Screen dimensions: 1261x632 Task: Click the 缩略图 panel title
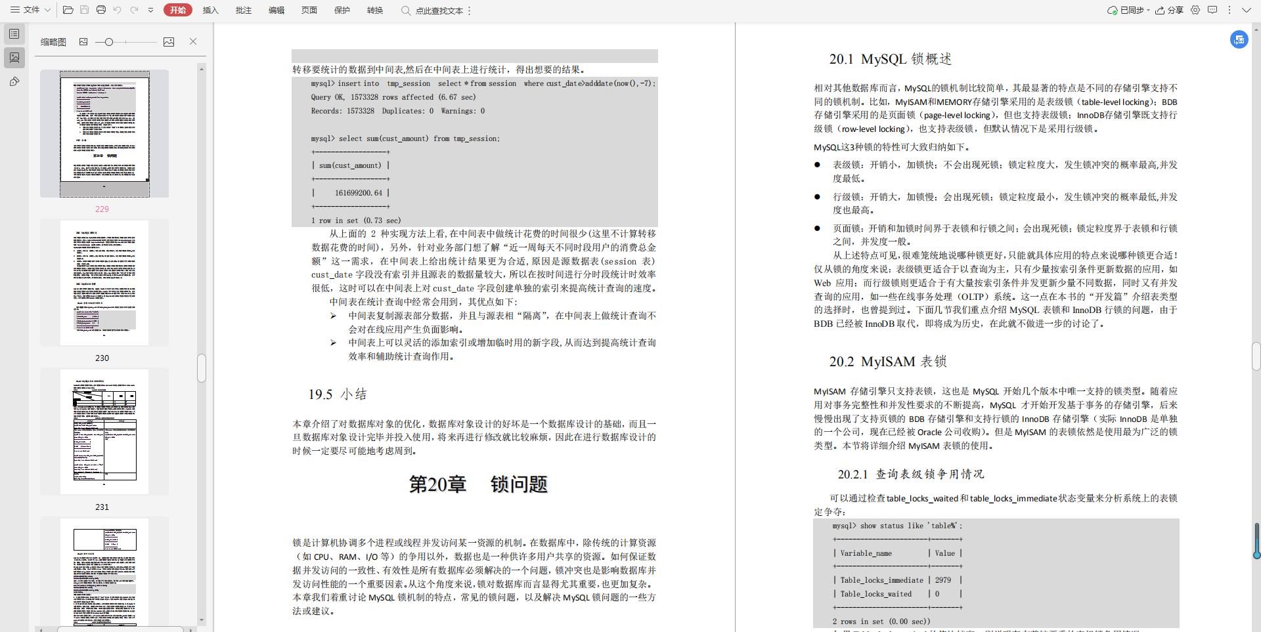coord(53,42)
